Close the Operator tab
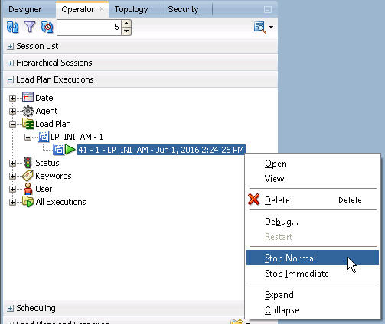 pyautogui.click(x=102, y=9)
